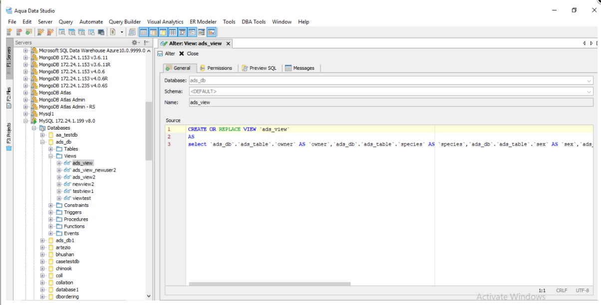Click the dark monitor windows toolbar icon
This screenshot has width=601, height=305.
pyautogui.click(x=101, y=32)
